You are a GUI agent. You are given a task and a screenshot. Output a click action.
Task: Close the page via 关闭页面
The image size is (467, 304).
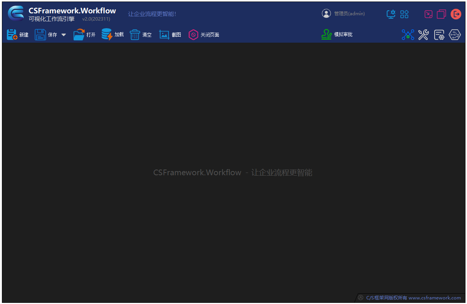(204, 34)
